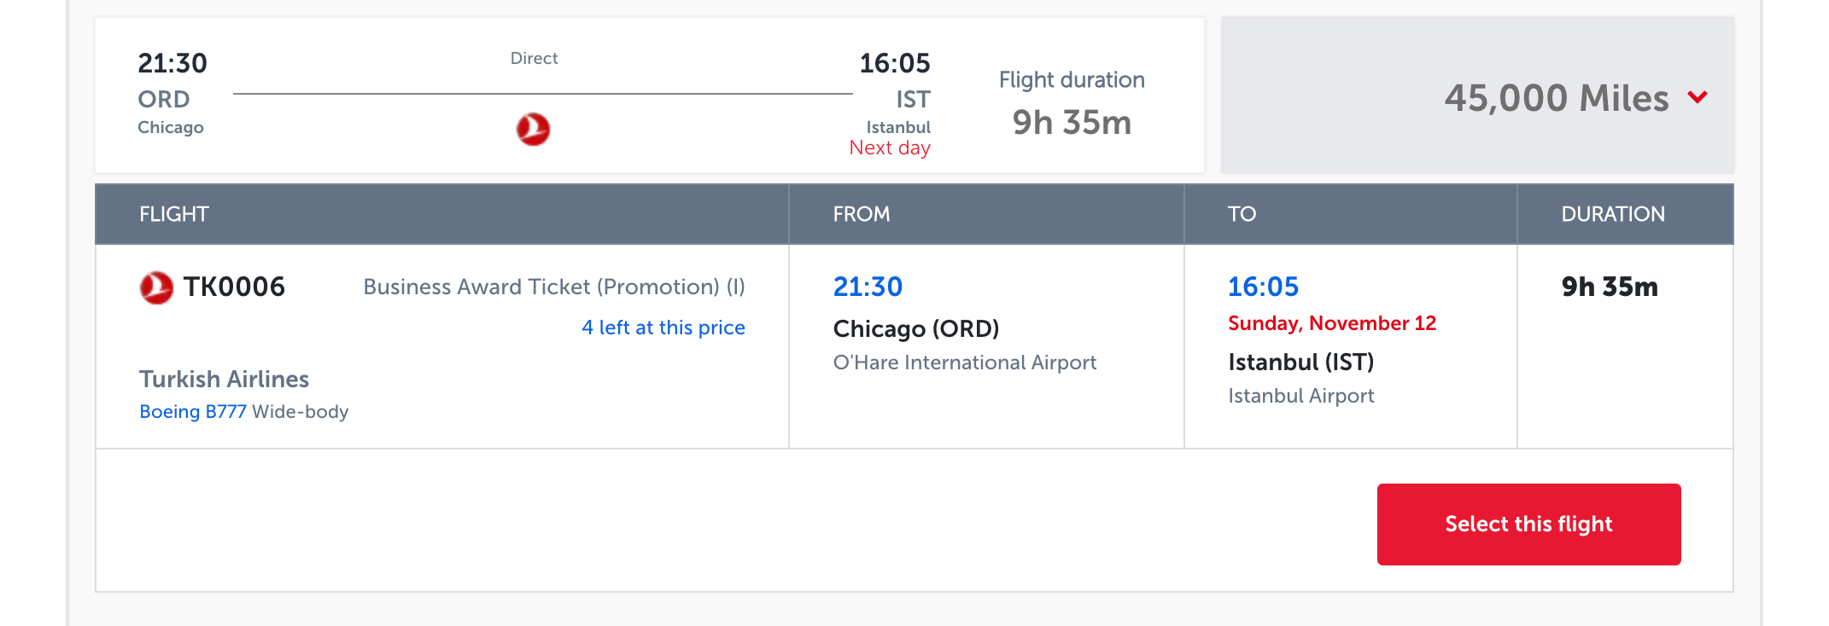Click flight number TK0006
1829x626 pixels.
click(x=234, y=287)
